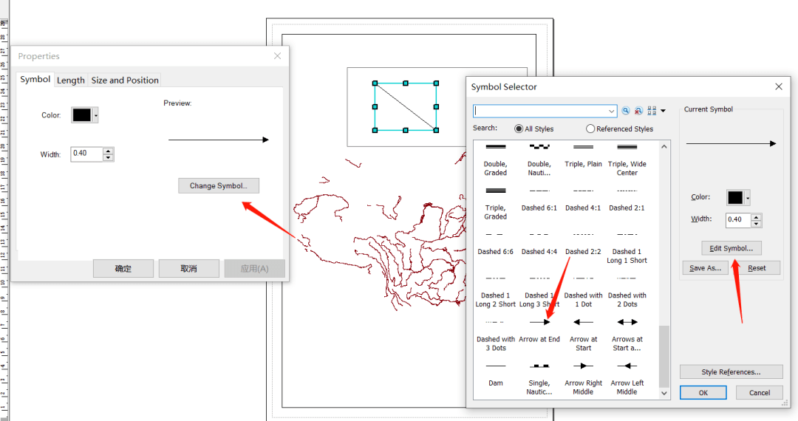Click the search magnifier icon in Symbol Selector

tap(626, 111)
